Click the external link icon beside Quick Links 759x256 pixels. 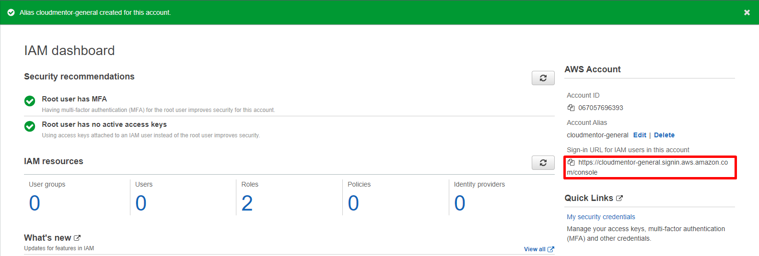619,198
